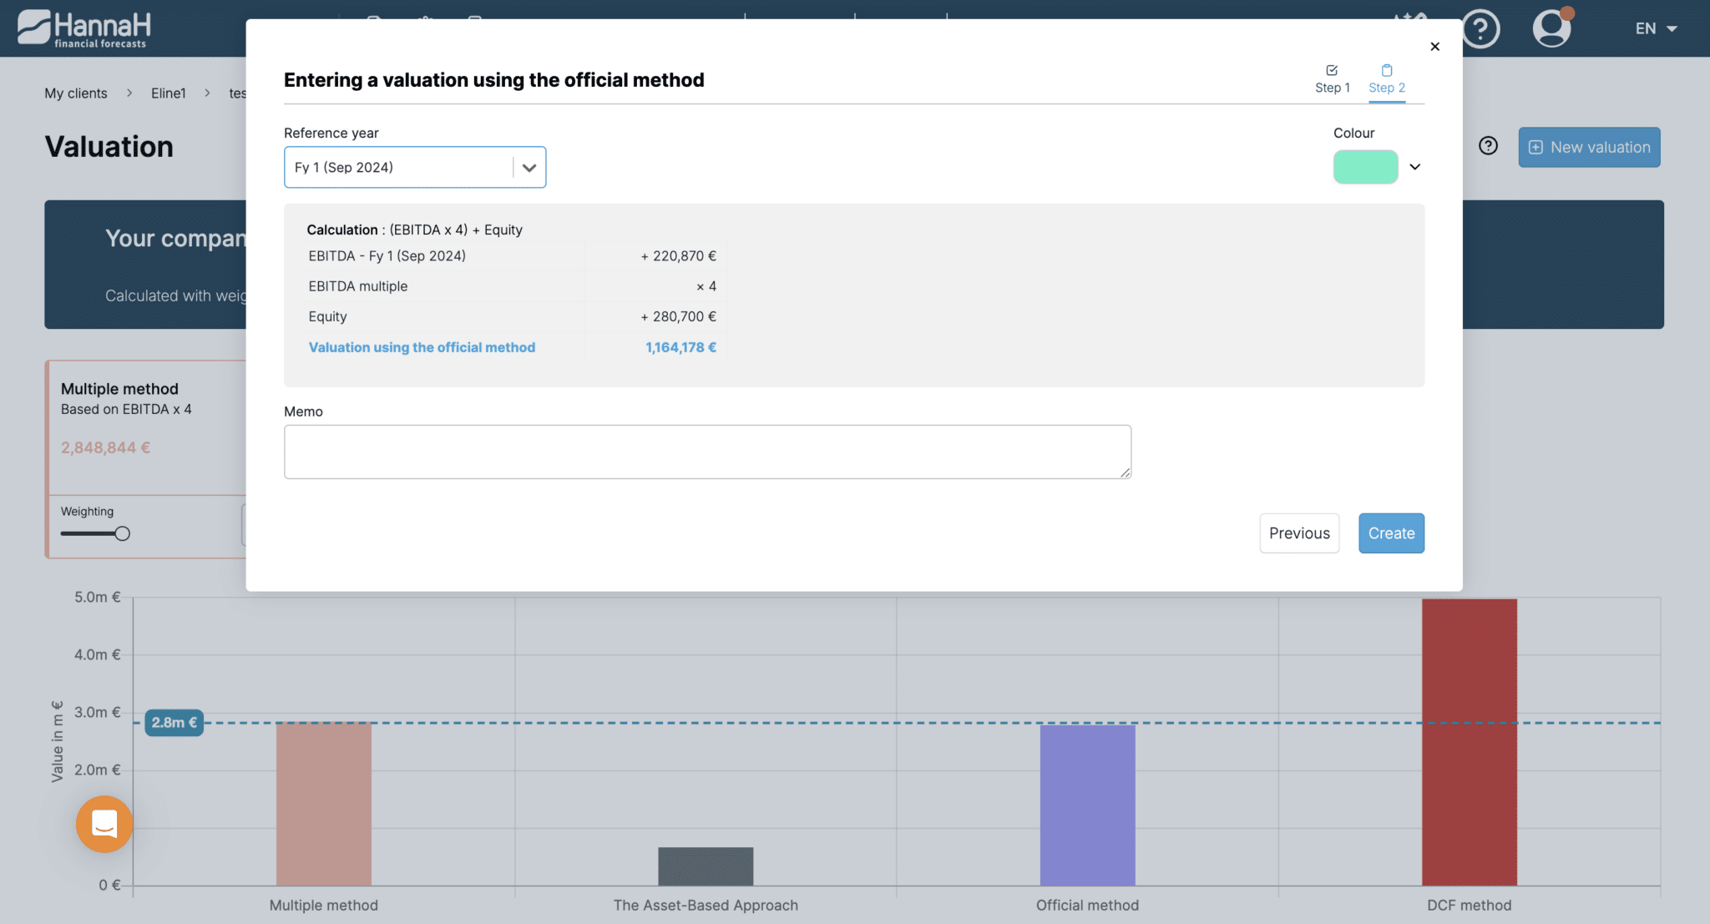
Task: Click the valuation page help icon
Action: click(1488, 146)
